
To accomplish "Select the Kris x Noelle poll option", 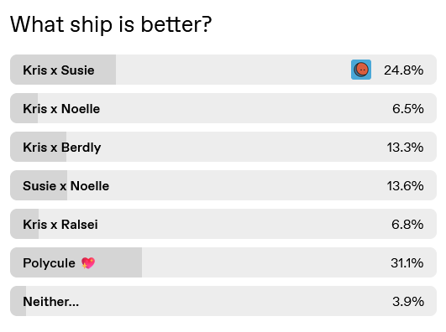I will coord(223,108).
